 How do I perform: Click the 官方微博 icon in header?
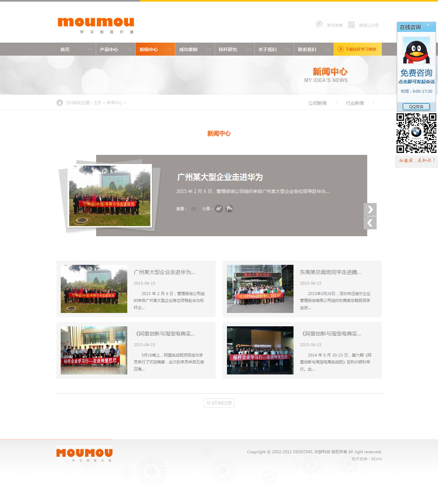(319, 25)
